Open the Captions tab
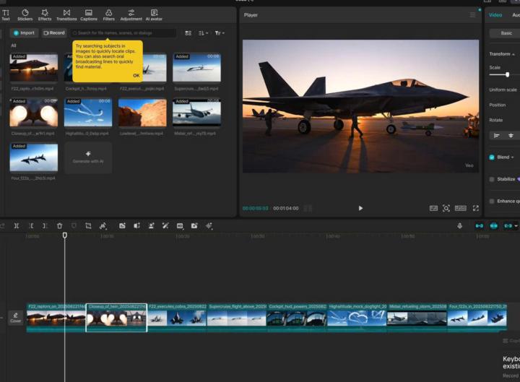The width and height of the screenshot is (520, 382). click(x=88, y=14)
